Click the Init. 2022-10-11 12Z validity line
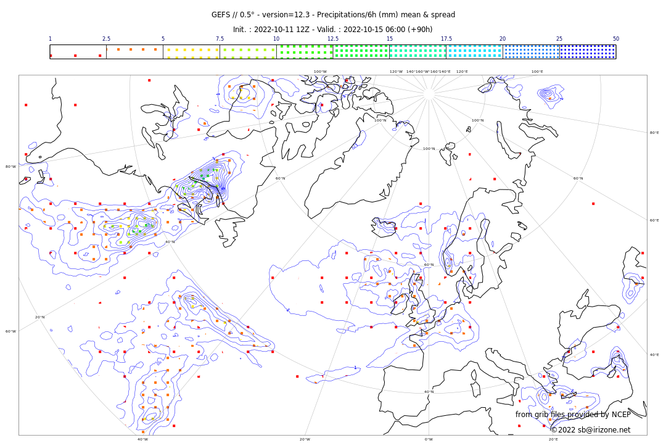This screenshot has width=666, height=443. click(332, 30)
